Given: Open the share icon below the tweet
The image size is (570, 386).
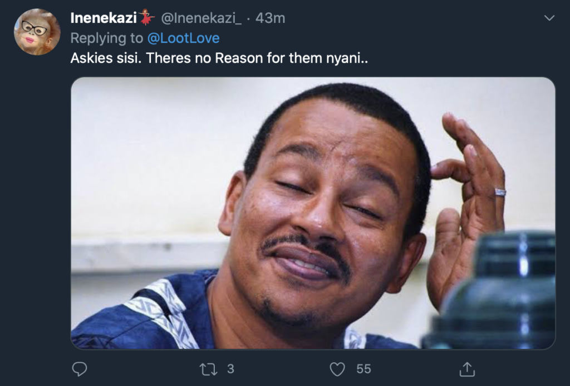Looking at the screenshot, I should 467,369.
